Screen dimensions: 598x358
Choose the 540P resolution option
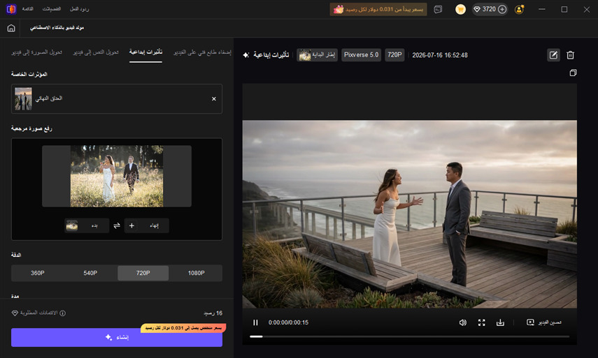tap(90, 273)
